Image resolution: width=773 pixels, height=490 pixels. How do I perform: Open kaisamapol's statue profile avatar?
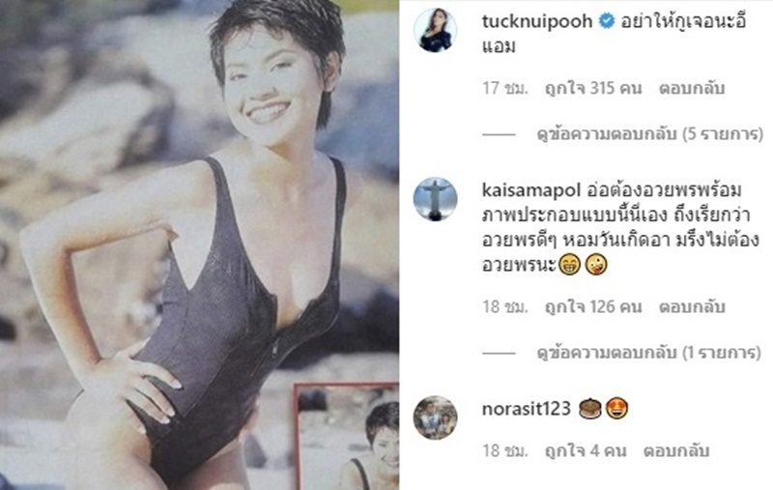(435, 199)
